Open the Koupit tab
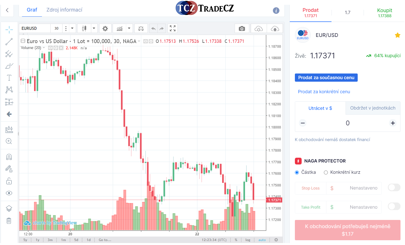This screenshot has height=245, width=405. (x=384, y=13)
